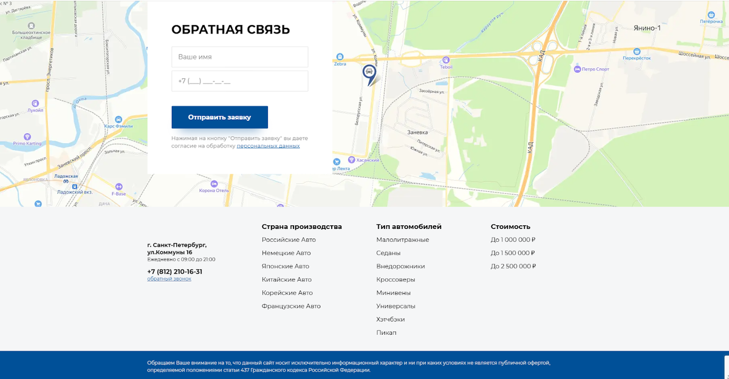Open Российские Авто footer link
729x379 pixels.
289,239
